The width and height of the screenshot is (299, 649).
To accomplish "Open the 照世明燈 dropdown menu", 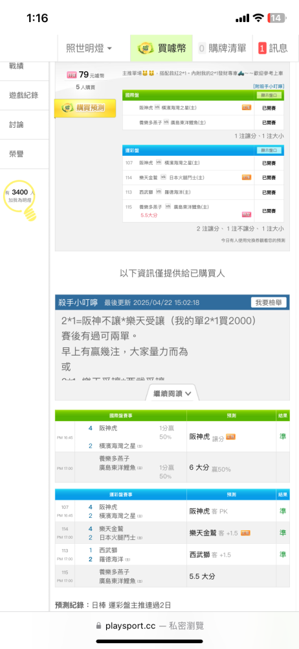I will click(89, 48).
